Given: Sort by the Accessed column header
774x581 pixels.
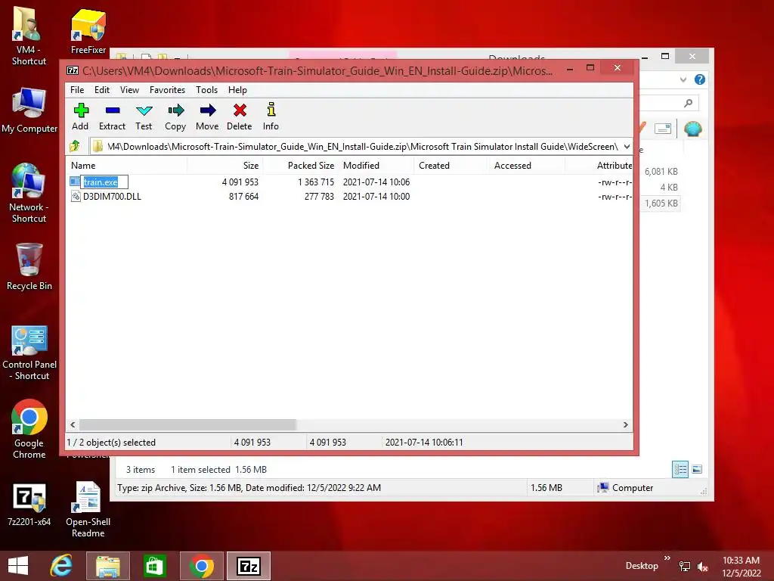Looking at the screenshot, I should click(x=527, y=166).
